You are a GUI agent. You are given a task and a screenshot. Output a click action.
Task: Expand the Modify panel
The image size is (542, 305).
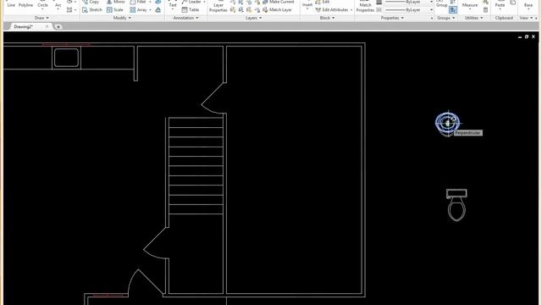[x=122, y=18]
